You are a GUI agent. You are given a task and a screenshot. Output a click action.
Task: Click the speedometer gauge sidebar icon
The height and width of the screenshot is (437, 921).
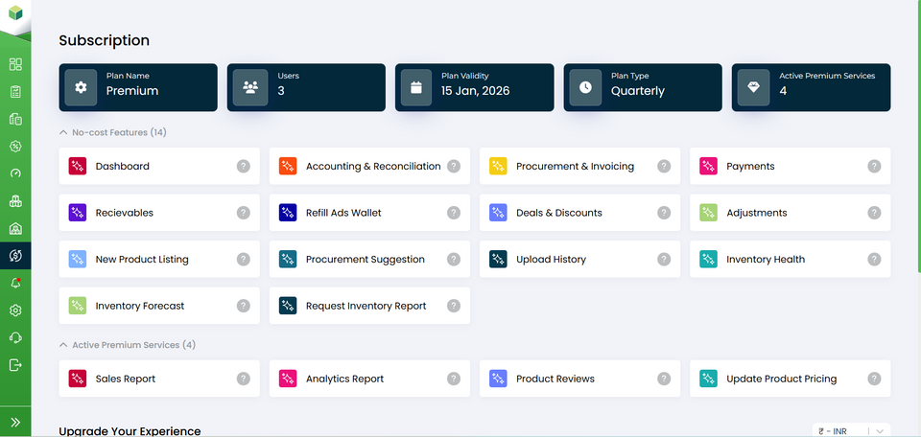(x=15, y=173)
